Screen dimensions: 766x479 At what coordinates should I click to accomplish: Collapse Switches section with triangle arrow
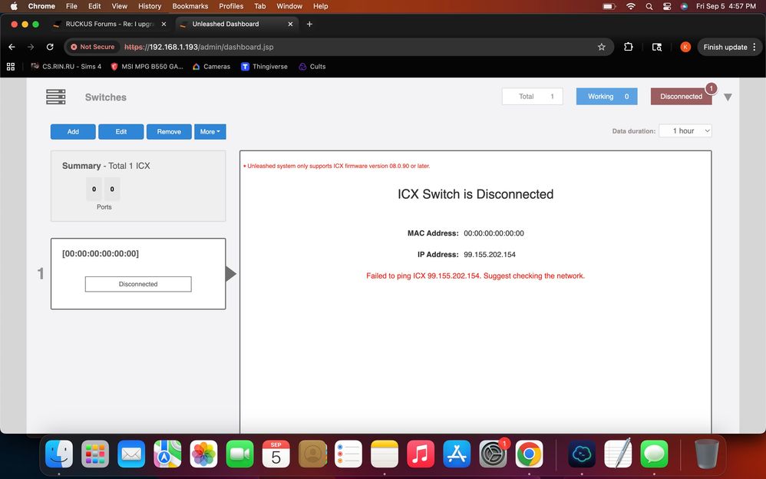click(x=728, y=97)
